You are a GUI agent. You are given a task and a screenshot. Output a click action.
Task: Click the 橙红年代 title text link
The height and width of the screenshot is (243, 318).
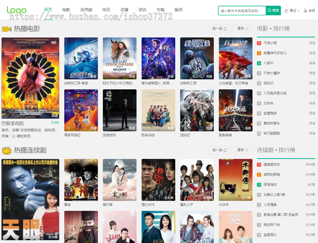coord(148,205)
